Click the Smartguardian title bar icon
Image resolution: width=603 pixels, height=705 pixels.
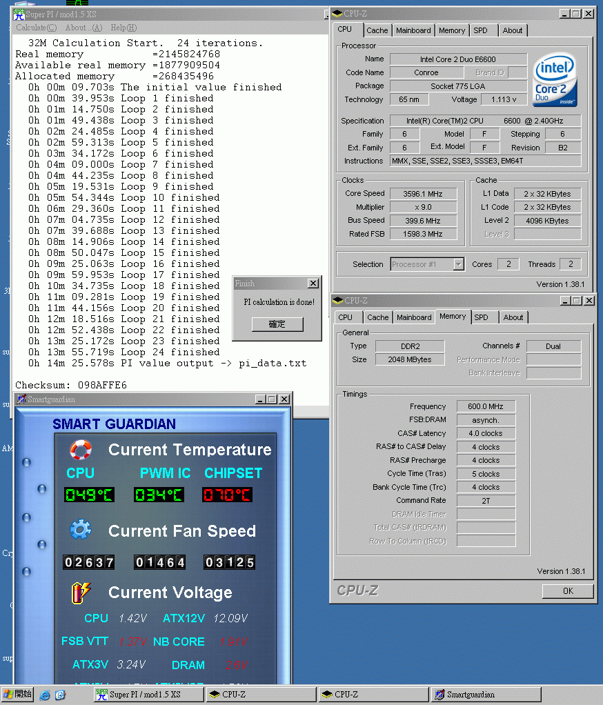pyautogui.click(x=21, y=399)
